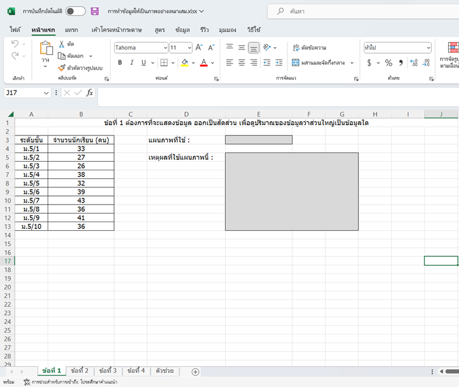
Task: Click the percent style icon
Action: 388,63
